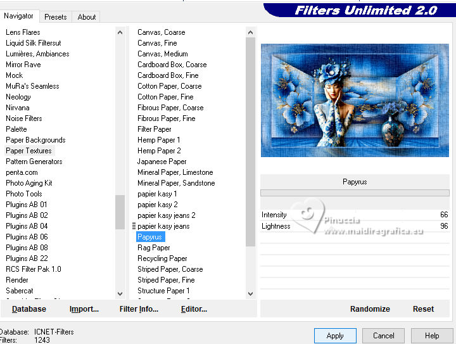Adjust the Lightness slider row
Screen dimensions: 456x344
coord(355,226)
